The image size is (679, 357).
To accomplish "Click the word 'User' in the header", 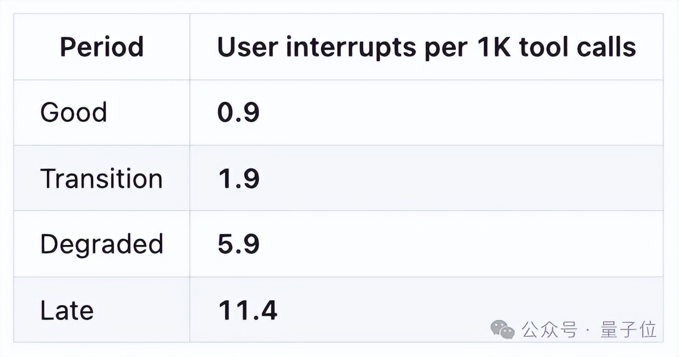I will (x=247, y=47).
